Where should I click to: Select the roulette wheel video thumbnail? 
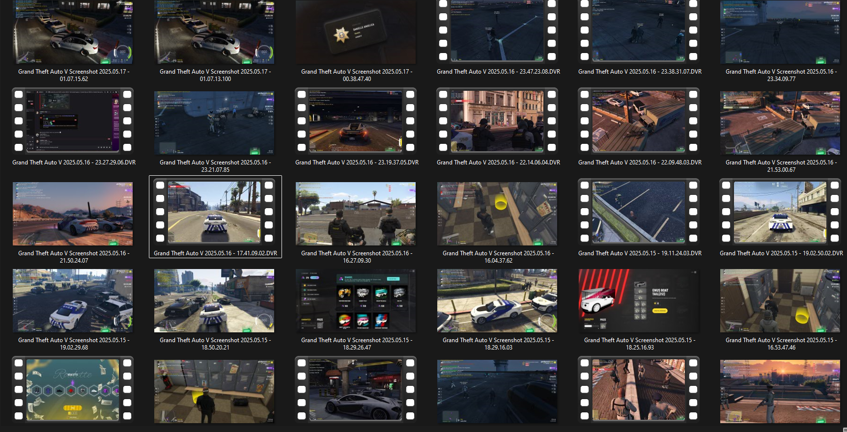coord(73,389)
